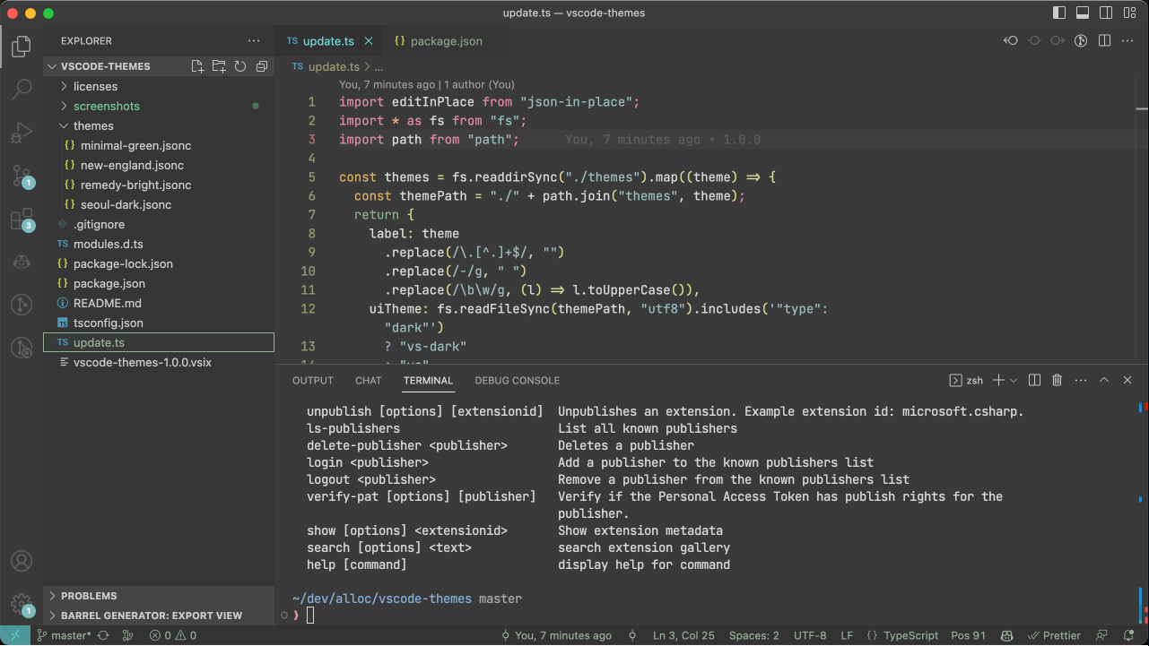Expand Barrel Generator: Export View section
This screenshot has height=646, width=1149.
(x=159, y=616)
